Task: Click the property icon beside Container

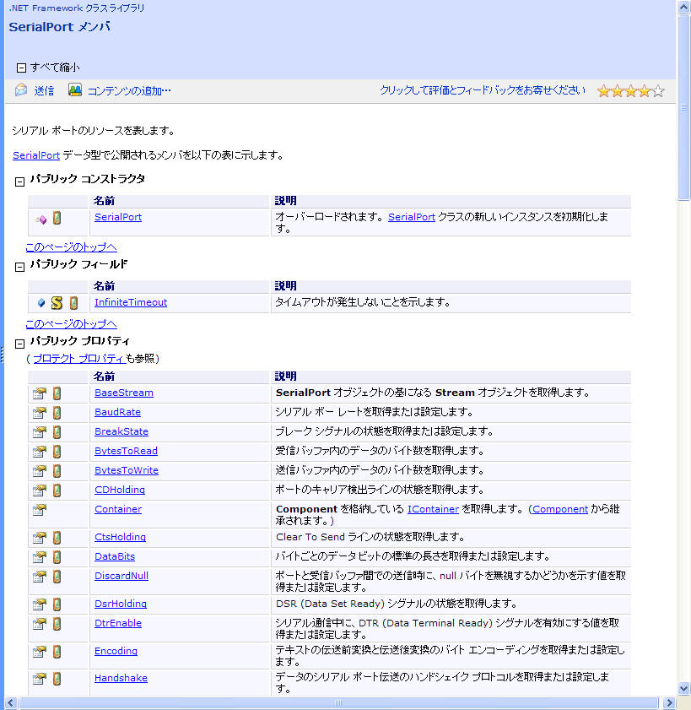Action: [x=40, y=510]
